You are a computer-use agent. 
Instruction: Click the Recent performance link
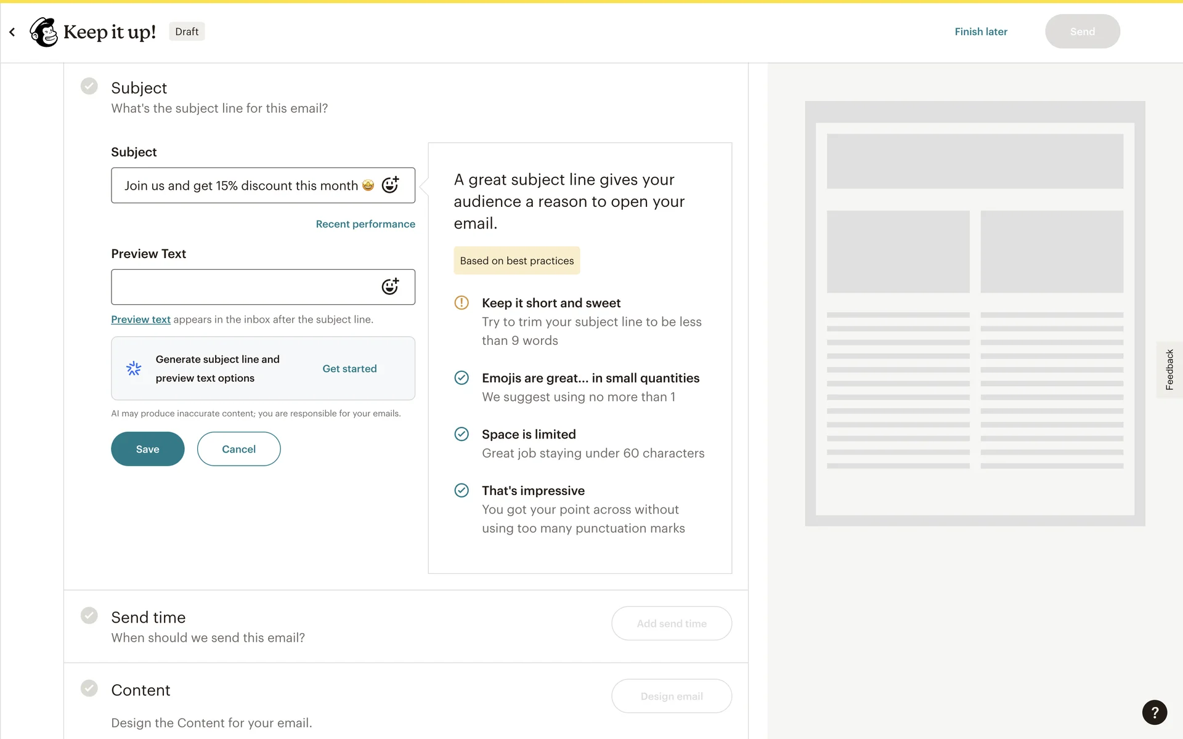365,224
